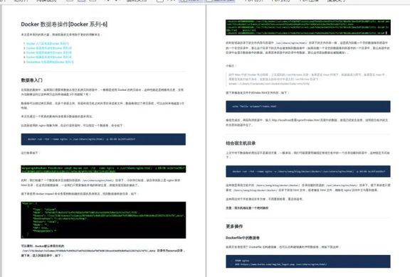Click the 数据卷入门 section heading
The image size is (410, 277).
coord(31,80)
